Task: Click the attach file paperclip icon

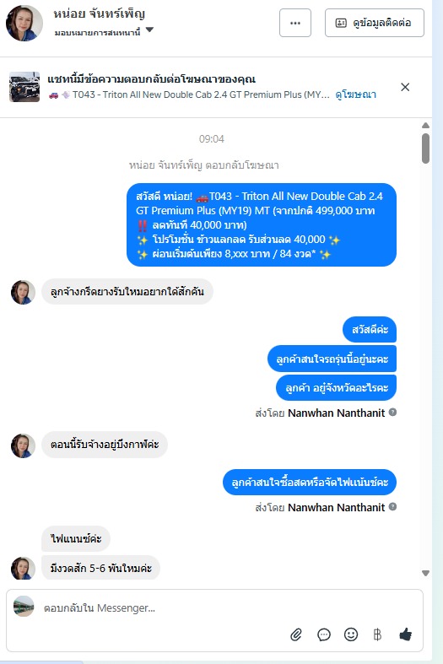Action: click(296, 634)
